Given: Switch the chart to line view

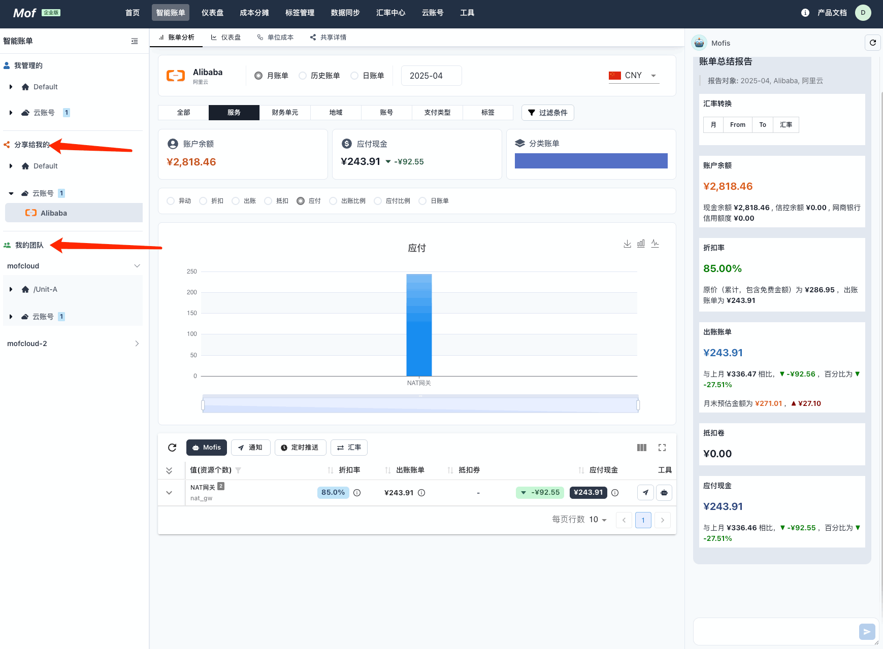Looking at the screenshot, I should [x=655, y=244].
